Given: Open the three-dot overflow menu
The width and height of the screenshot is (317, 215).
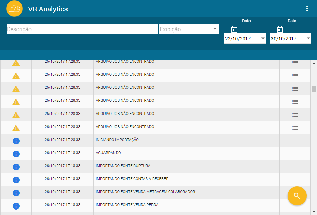Looking at the screenshot, I should click(x=307, y=9).
